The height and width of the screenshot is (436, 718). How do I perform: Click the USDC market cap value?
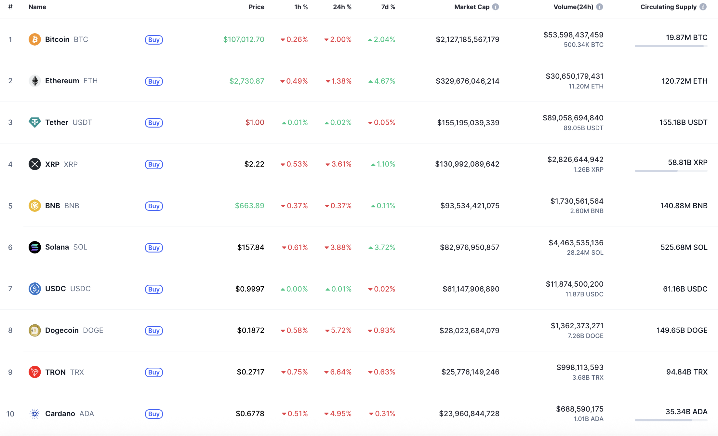point(471,289)
